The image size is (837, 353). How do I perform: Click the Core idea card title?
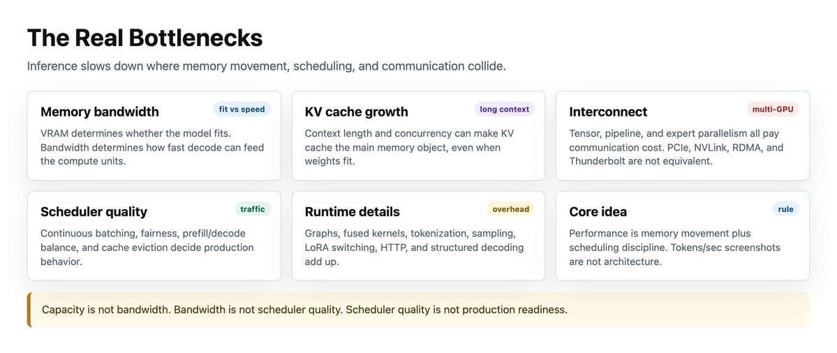(598, 211)
